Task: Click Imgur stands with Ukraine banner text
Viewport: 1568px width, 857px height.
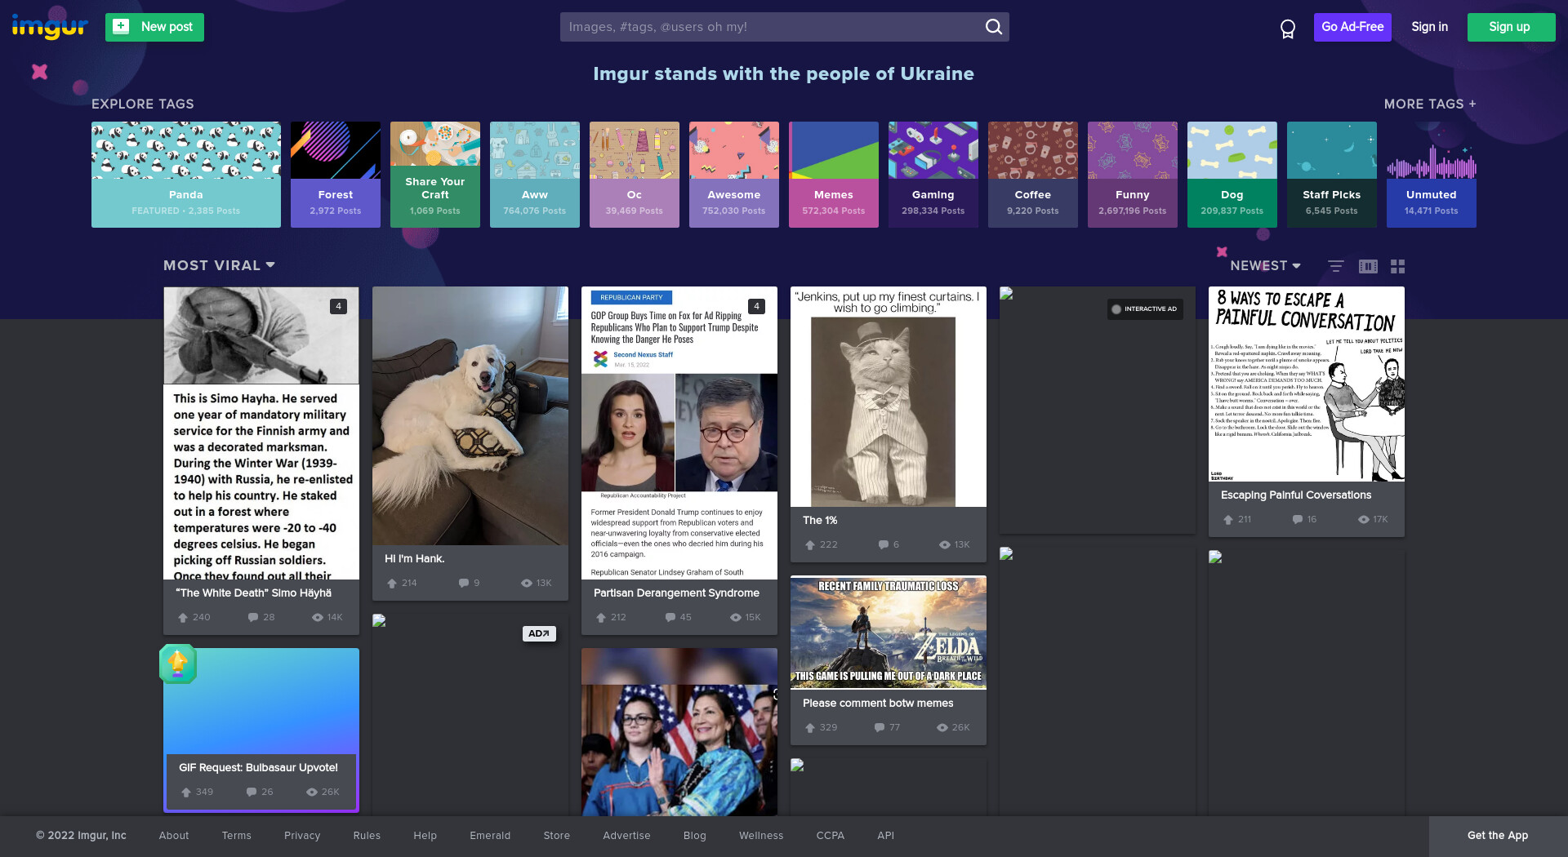Action: point(783,74)
